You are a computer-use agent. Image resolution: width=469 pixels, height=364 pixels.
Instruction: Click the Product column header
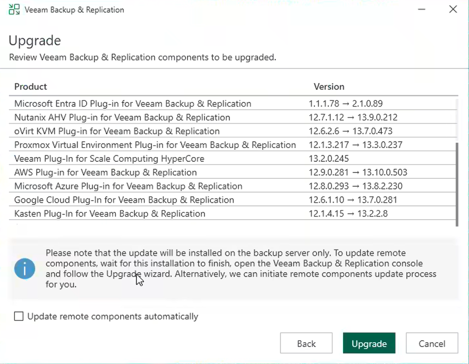(31, 86)
